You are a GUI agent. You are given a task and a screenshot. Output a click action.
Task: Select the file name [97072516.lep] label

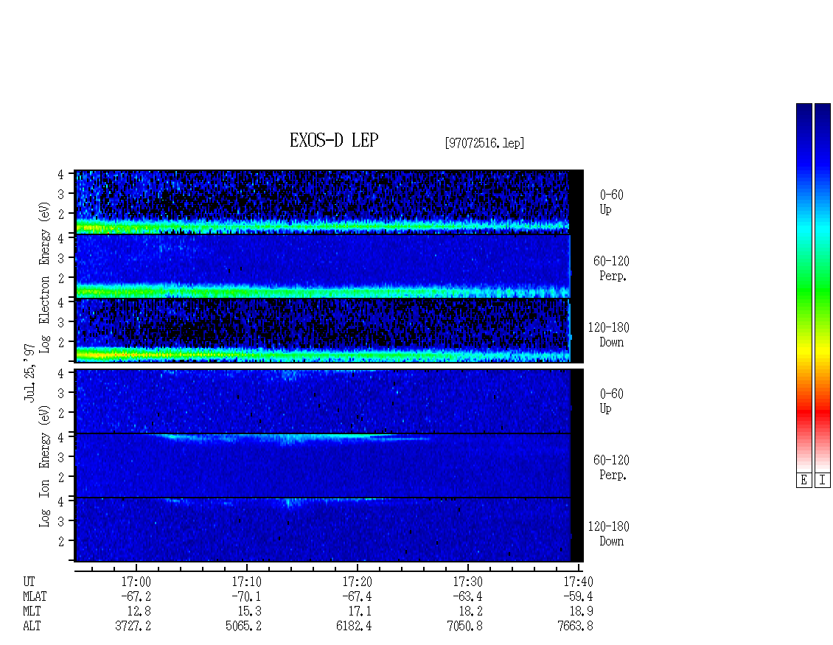(x=484, y=143)
